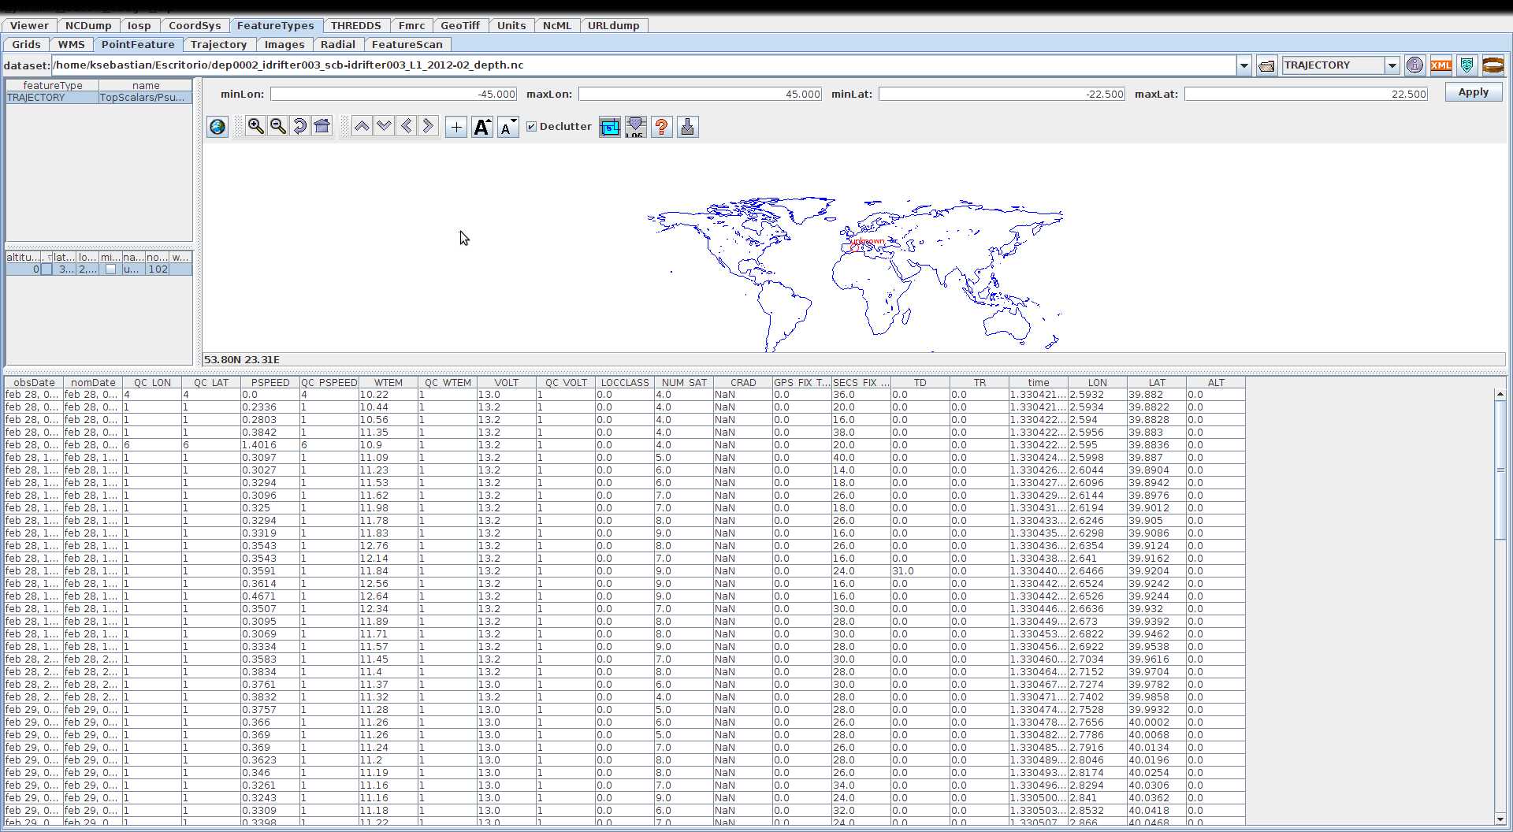Viewport: 1513px width, 832px height.
Task: Toggle the checkbox in the station row
Action: click(110, 269)
